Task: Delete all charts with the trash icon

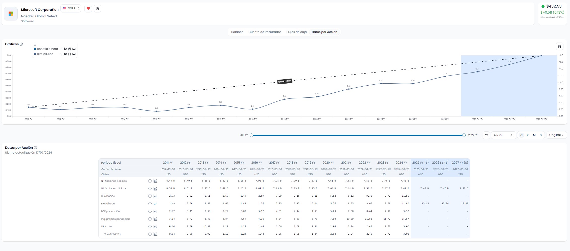Action: point(559,47)
